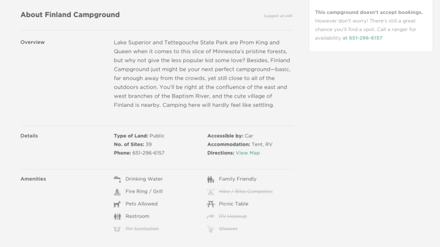Select the Amenities section label
This screenshot has width=440, height=247.
pos(33,179)
